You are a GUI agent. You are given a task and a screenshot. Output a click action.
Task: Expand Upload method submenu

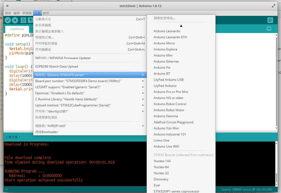[90, 105]
